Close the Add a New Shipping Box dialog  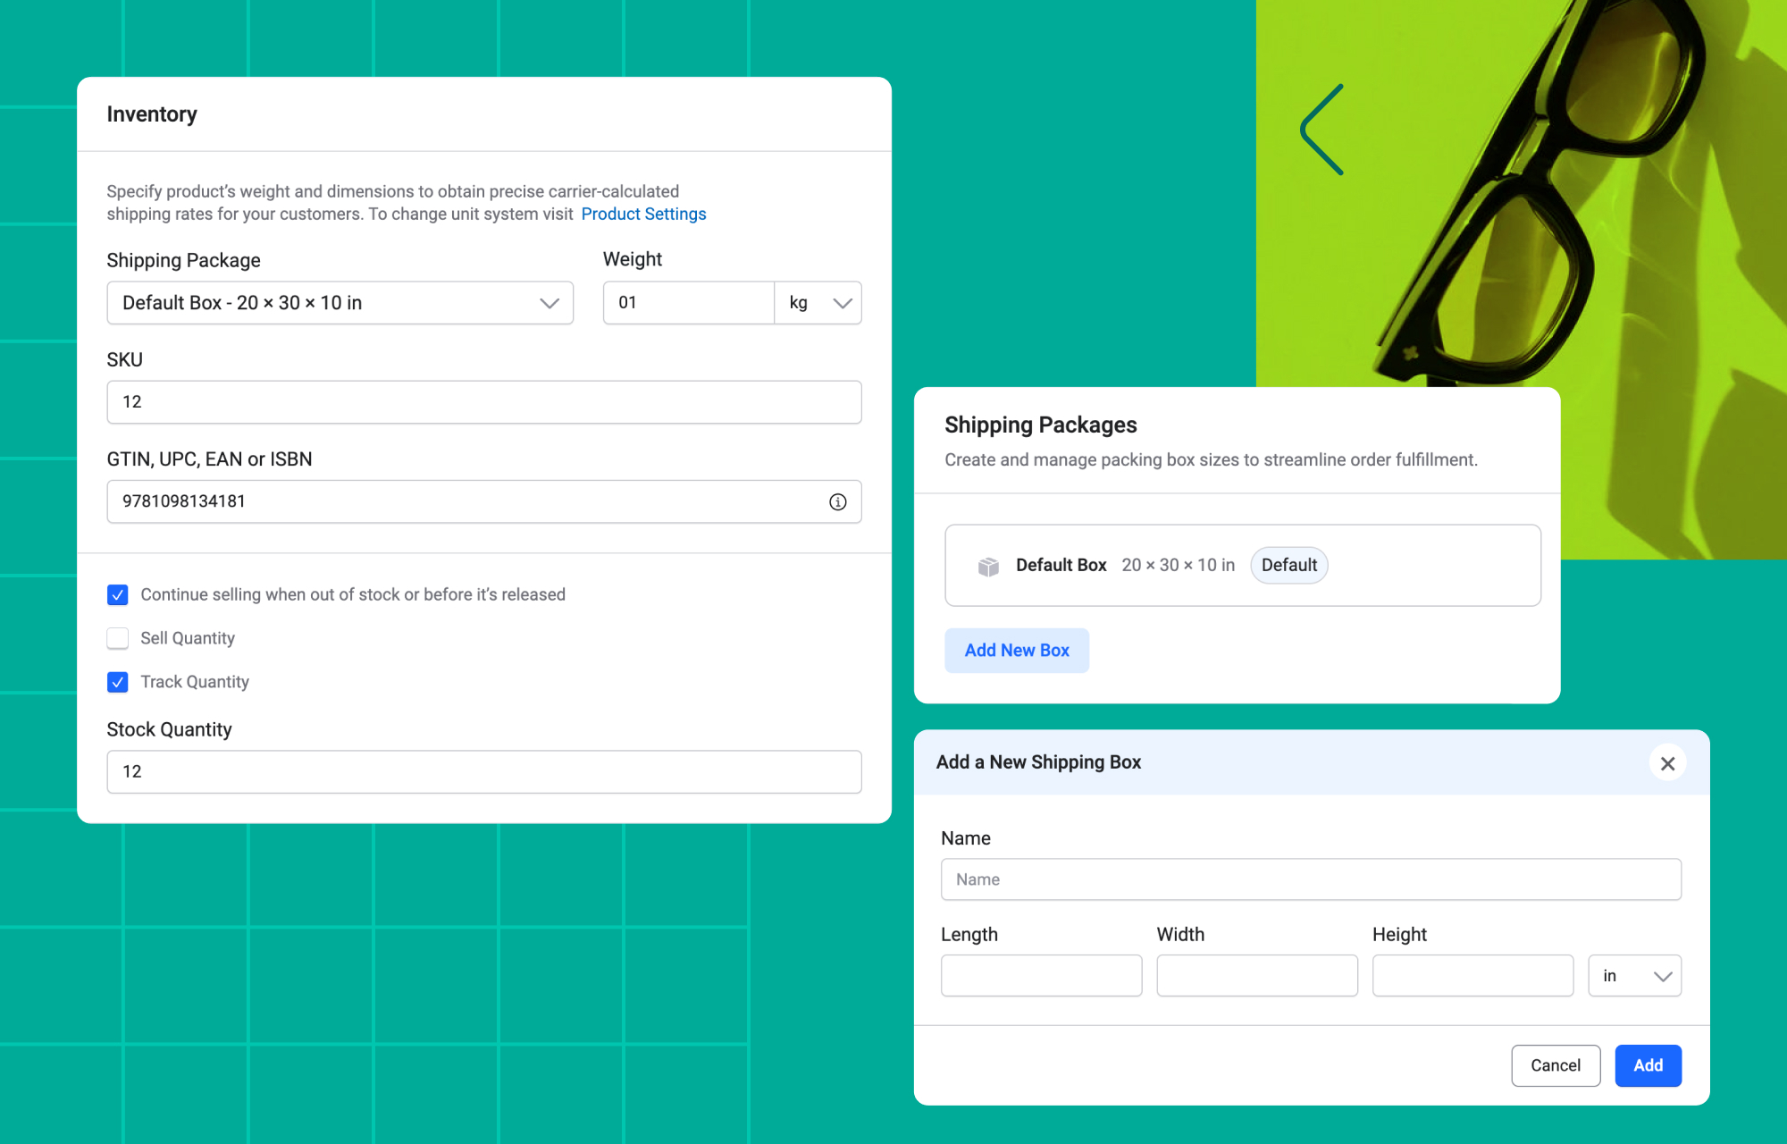click(1666, 763)
